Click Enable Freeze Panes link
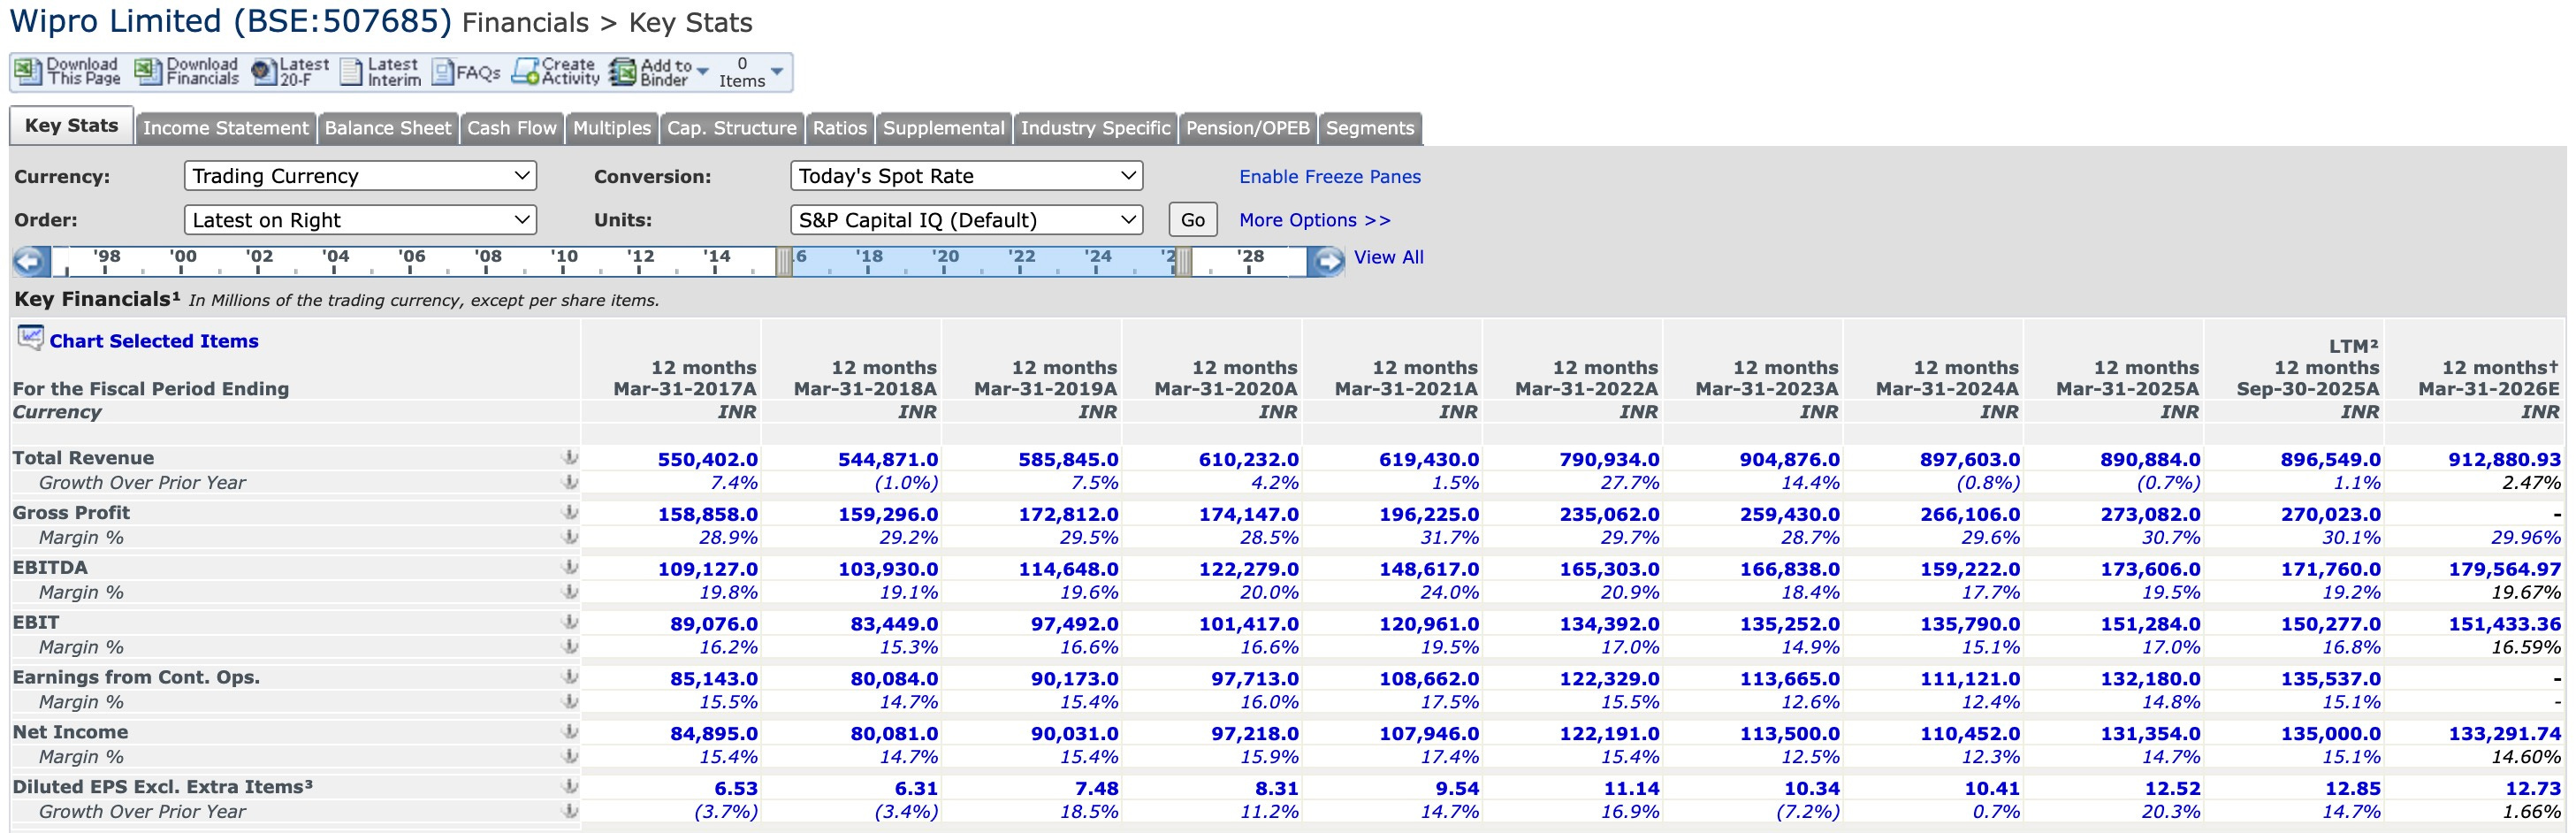The height and width of the screenshot is (833, 2576). tap(1330, 177)
